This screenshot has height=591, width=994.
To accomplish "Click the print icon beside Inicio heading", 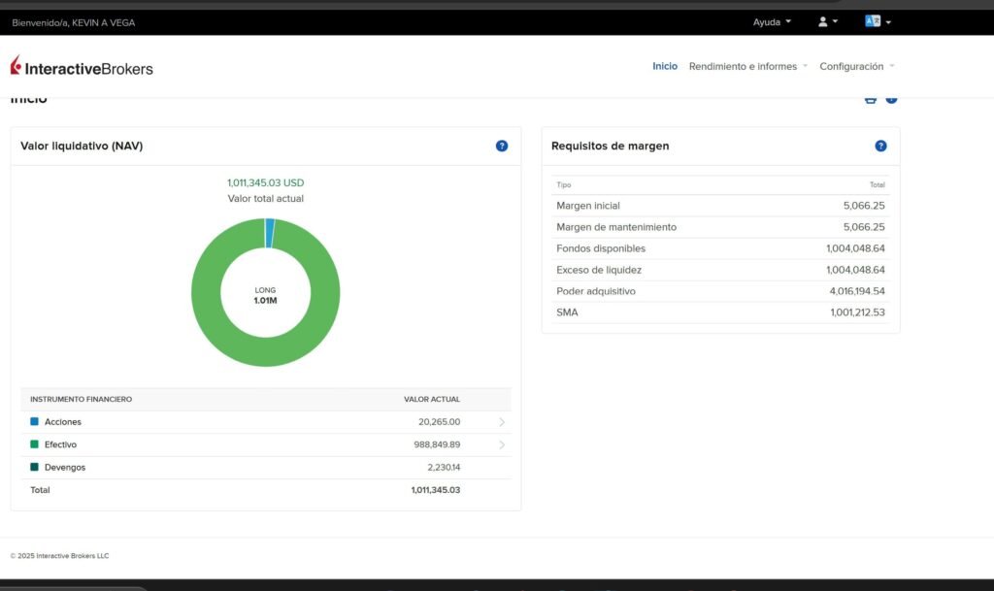I will click(x=871, y=99).
